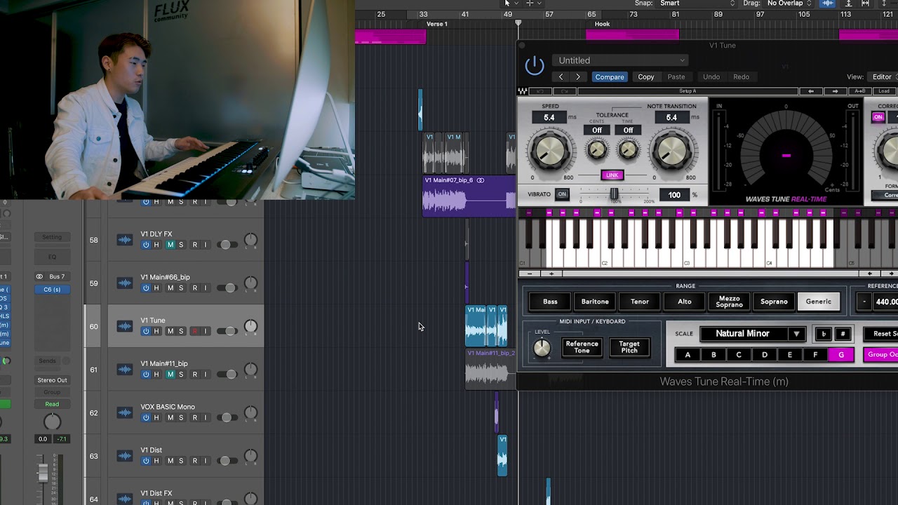
Task: Click the V1 Tune track waveform icon
Action: (124, 326)
